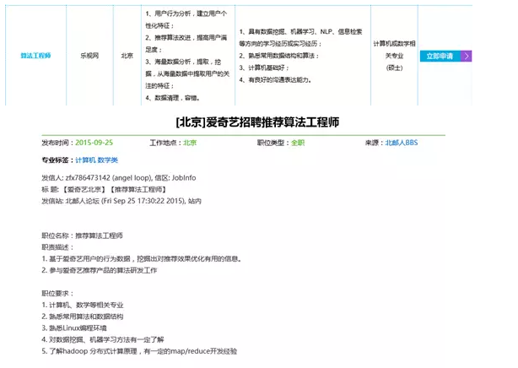Click table text 4、数据清理，容错

tap(172, 98)
